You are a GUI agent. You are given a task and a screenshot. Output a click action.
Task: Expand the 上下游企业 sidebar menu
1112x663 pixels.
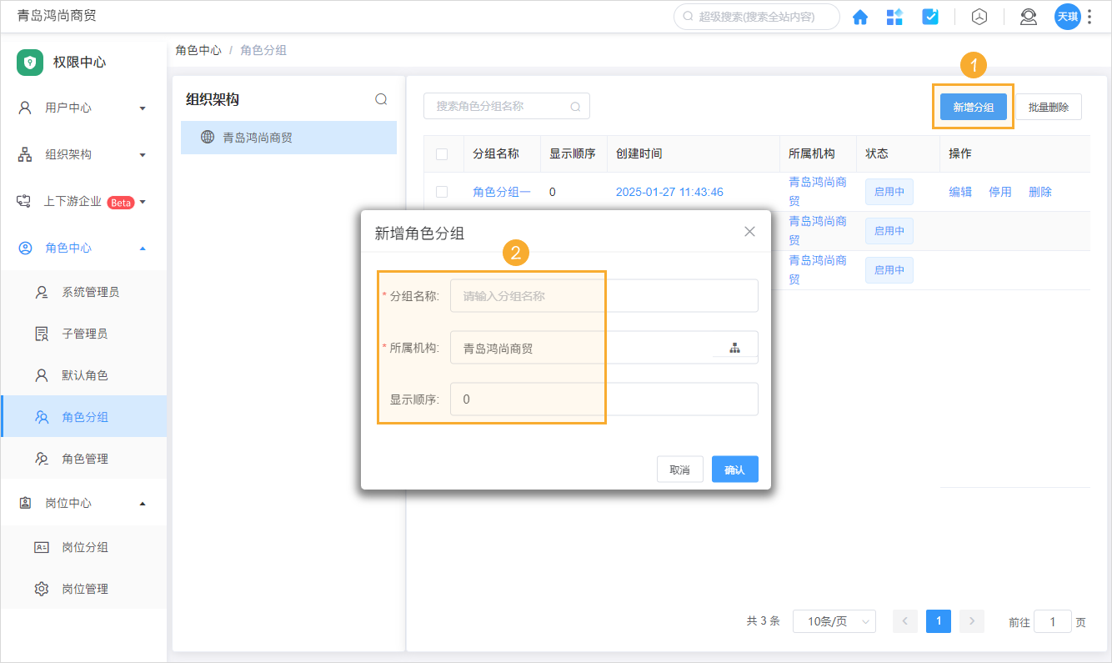[81, 201]
